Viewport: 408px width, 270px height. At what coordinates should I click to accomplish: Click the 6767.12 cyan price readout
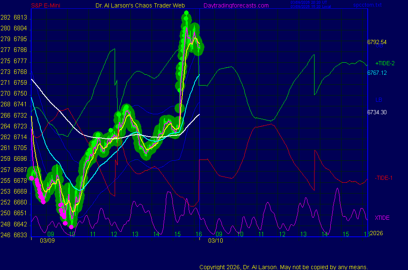377,73
